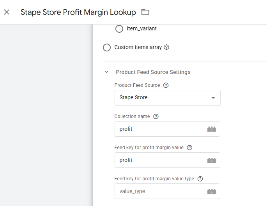Click the Product Feed Source Settings heading
The height and width of the screenshot is (206, 267).
coord(153,72)
